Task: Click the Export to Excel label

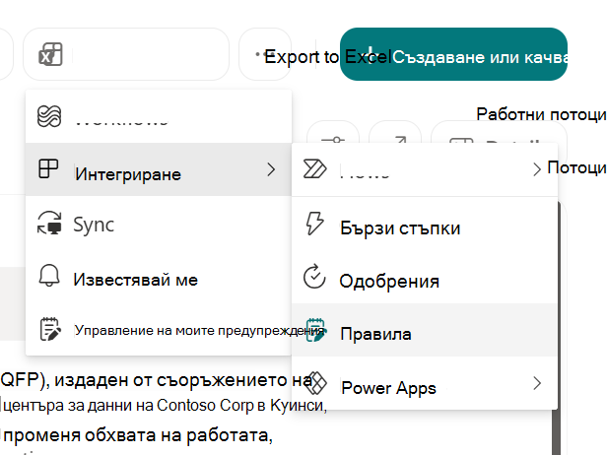Action: tap(328, 57)
